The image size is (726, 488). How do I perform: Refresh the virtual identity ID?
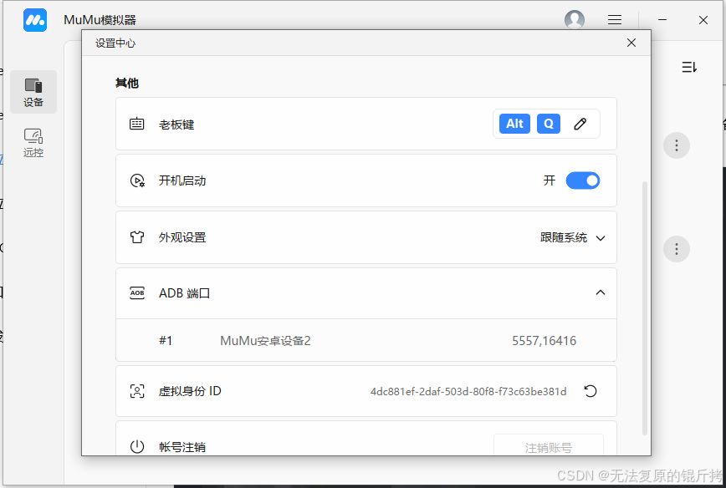(x=591, y=391)
